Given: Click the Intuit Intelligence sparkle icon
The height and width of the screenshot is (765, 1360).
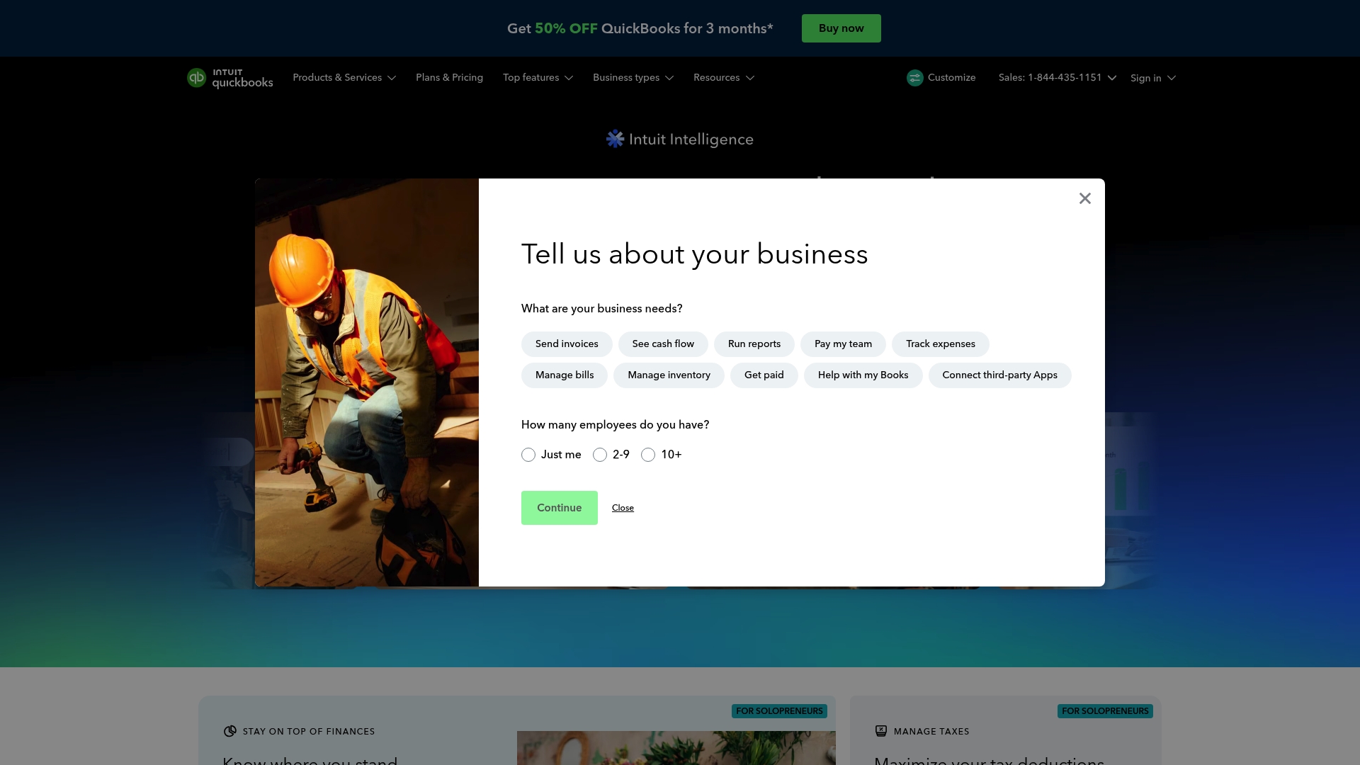Looking at the screenshot, I should [x=615, y=139].
